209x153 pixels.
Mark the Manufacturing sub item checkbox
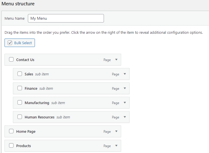pyautogui.click(x=20, y=103)
